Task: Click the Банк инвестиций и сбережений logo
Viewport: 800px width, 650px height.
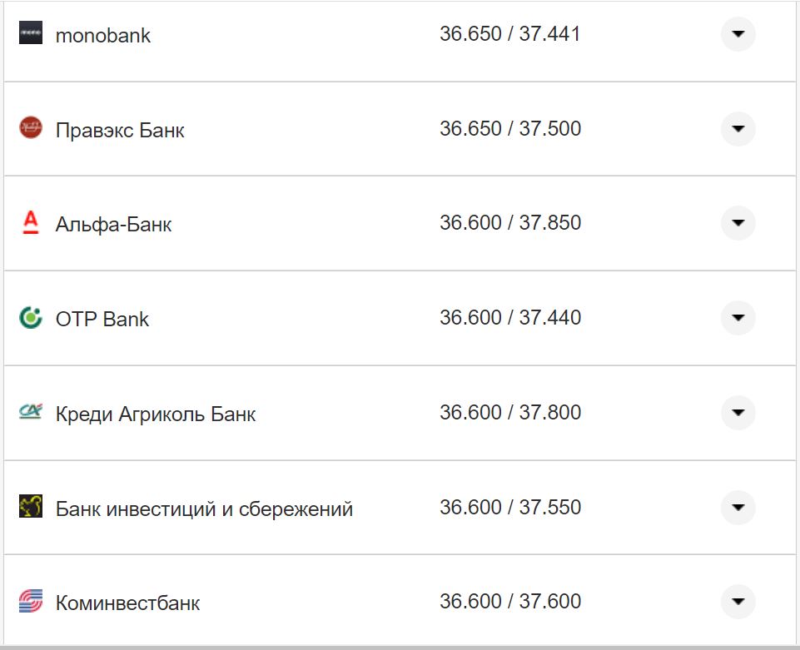Action: pos(29,507)
